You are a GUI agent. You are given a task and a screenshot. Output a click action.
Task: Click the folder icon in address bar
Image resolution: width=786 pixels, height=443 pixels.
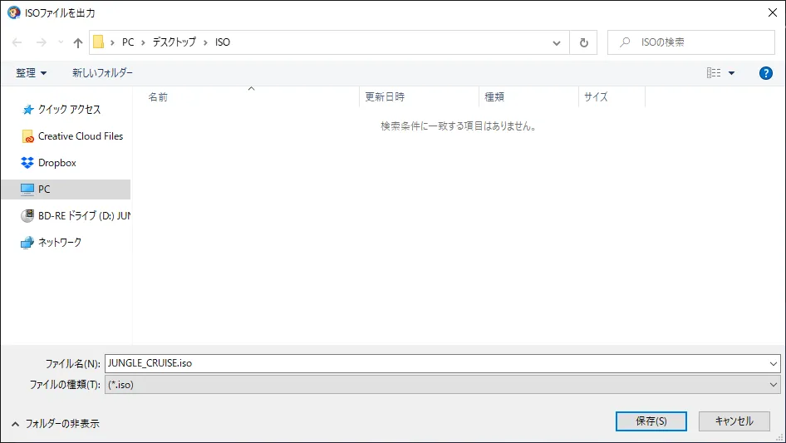(99, 42)
